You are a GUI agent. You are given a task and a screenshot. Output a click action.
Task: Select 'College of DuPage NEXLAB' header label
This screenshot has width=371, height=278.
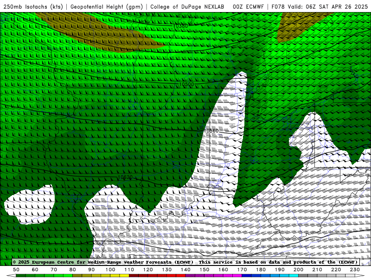coord(187,6)
